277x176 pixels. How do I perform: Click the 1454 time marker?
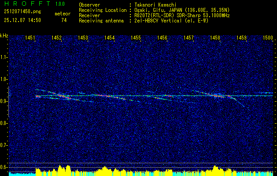click(x=109, y=37)
